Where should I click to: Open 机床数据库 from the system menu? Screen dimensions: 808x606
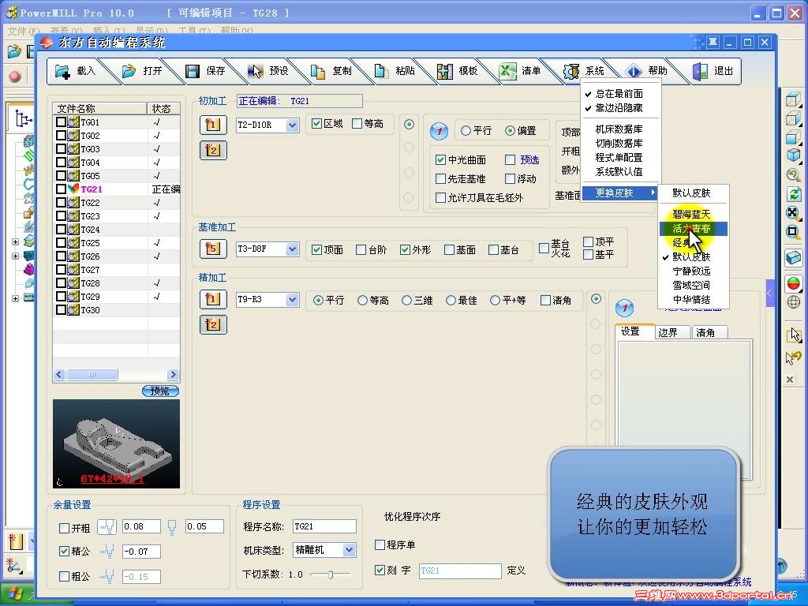click(620, 129)
